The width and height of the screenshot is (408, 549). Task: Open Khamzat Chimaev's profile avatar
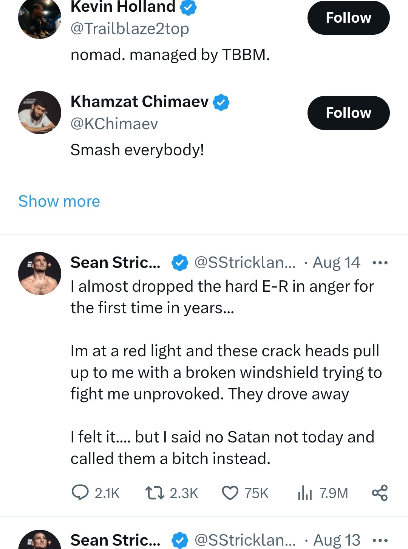(40, 113)
